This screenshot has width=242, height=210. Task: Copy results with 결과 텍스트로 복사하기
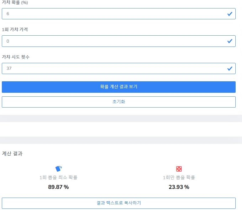tap(119, 203)
